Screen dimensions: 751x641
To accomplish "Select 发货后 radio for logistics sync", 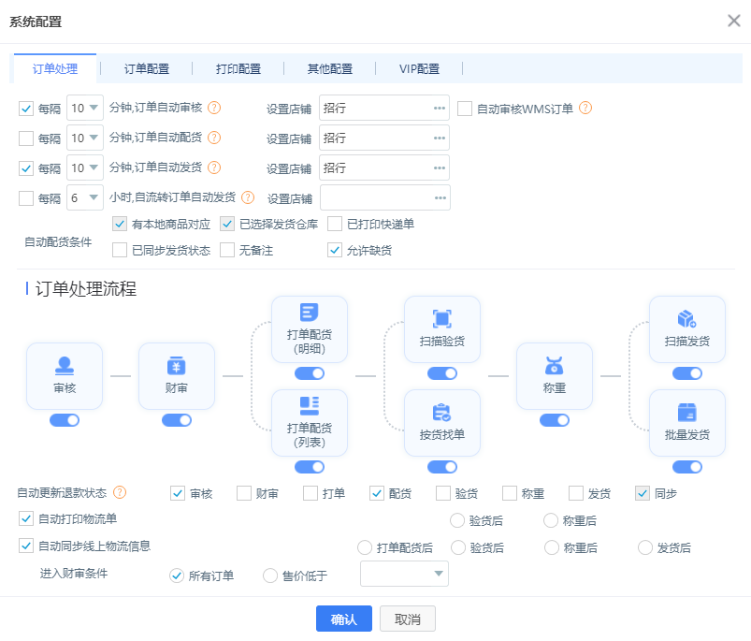I will [x=644, y=547].
